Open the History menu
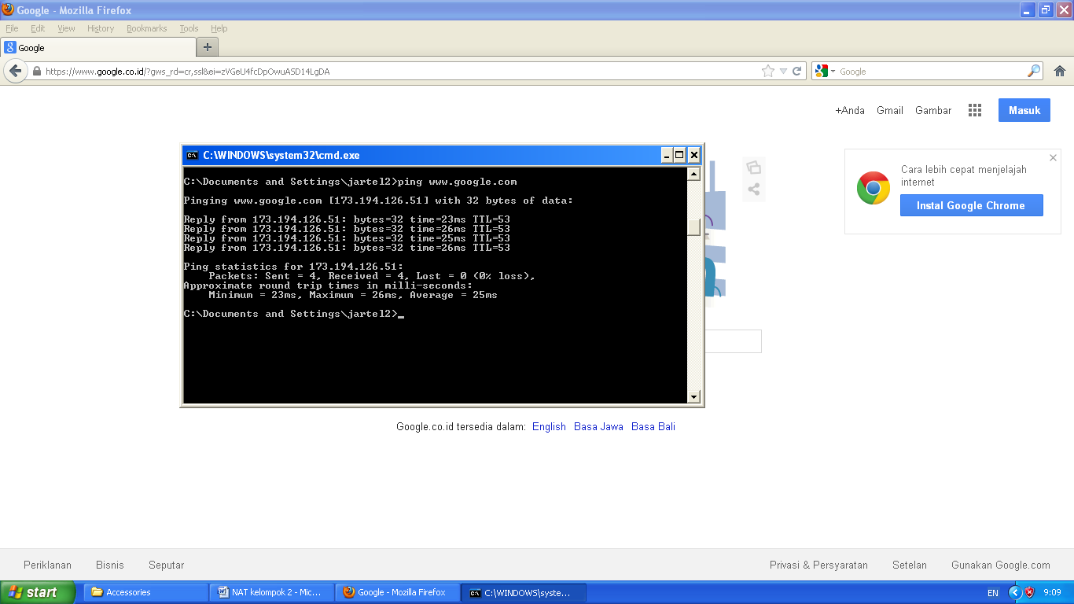This screenshot has height=604, width=1074. [x=101, y=28]
